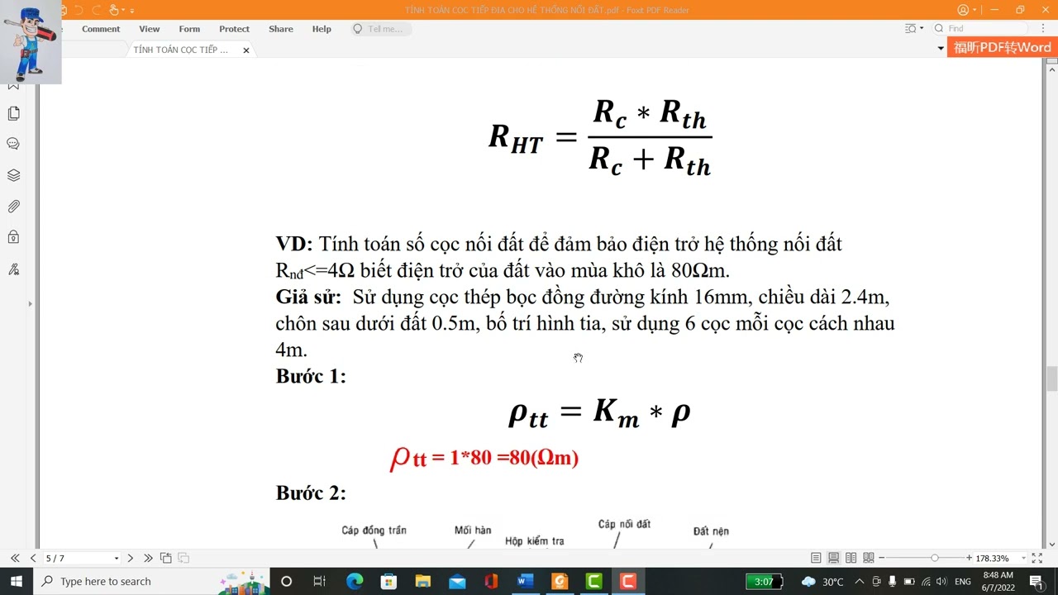Open the Layers panel in the sidebar
This screenshot has width=1058, height=595.
point(13,175)
